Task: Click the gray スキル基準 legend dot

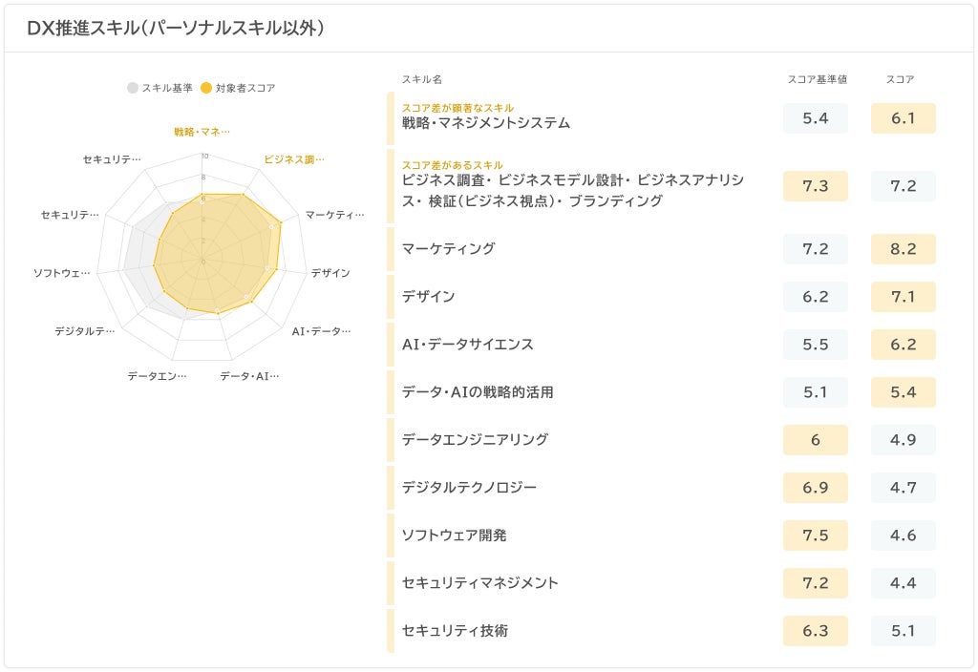Action: click(x=133, y=88)
